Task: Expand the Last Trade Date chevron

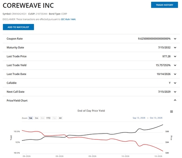Action: [175, 74]
